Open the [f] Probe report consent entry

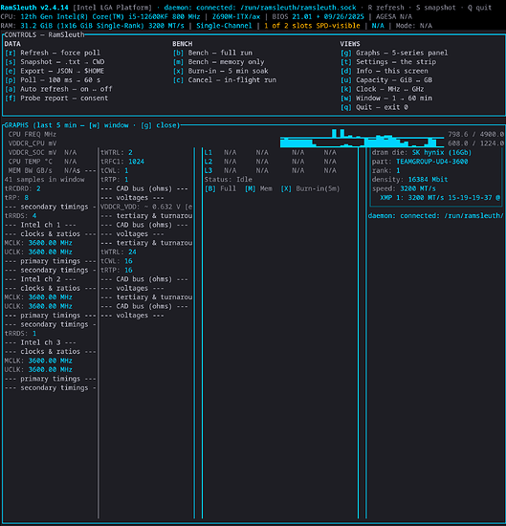[x=56, y=98]
